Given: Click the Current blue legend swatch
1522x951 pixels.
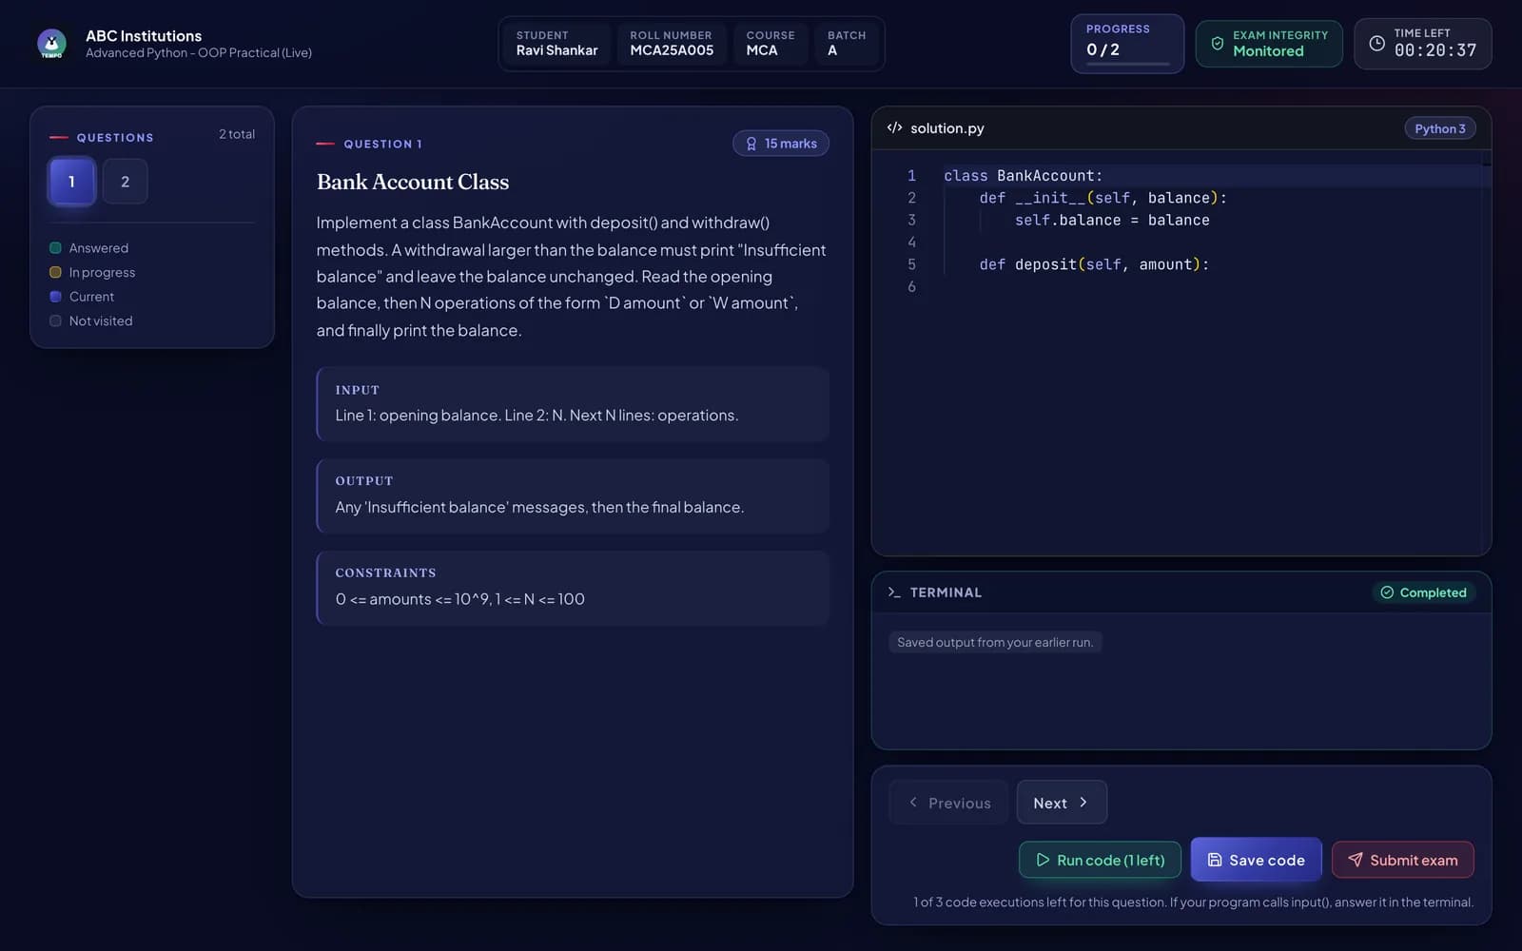Looking at the screenshot, I should pyautogui.click(x=55, y=297).
